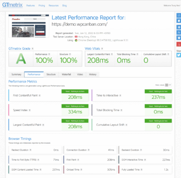Click help icon beside Performance score label
The width and height of the screenshot is (181, 178).
pos(49,54)
